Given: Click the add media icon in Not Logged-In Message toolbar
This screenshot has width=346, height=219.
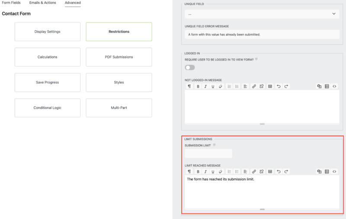Looking at the screenshot, I should coord(319,86).
